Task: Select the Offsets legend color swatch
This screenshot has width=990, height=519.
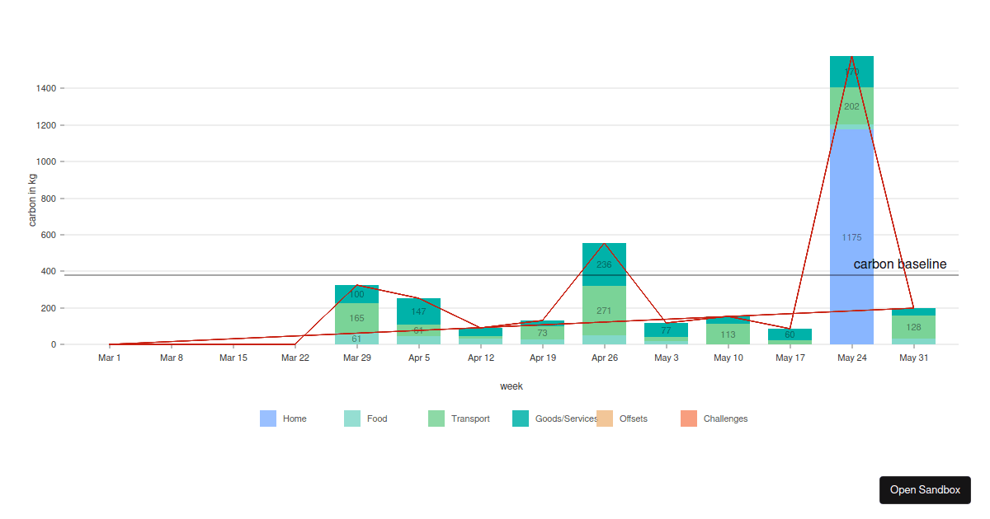Action: 605,418
